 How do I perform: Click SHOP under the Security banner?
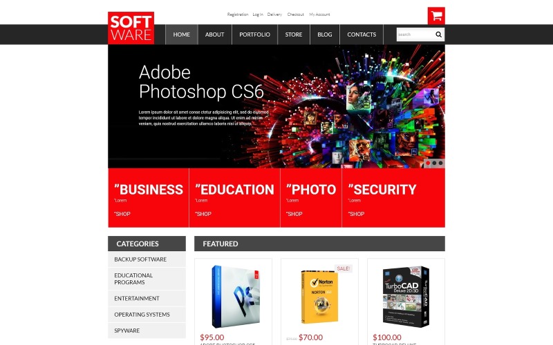point(356,214)
